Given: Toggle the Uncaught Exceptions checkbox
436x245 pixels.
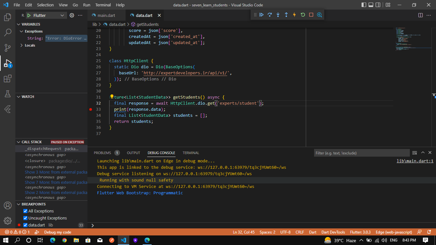Looking at the screenshot, I should click(x=26, y=218).
